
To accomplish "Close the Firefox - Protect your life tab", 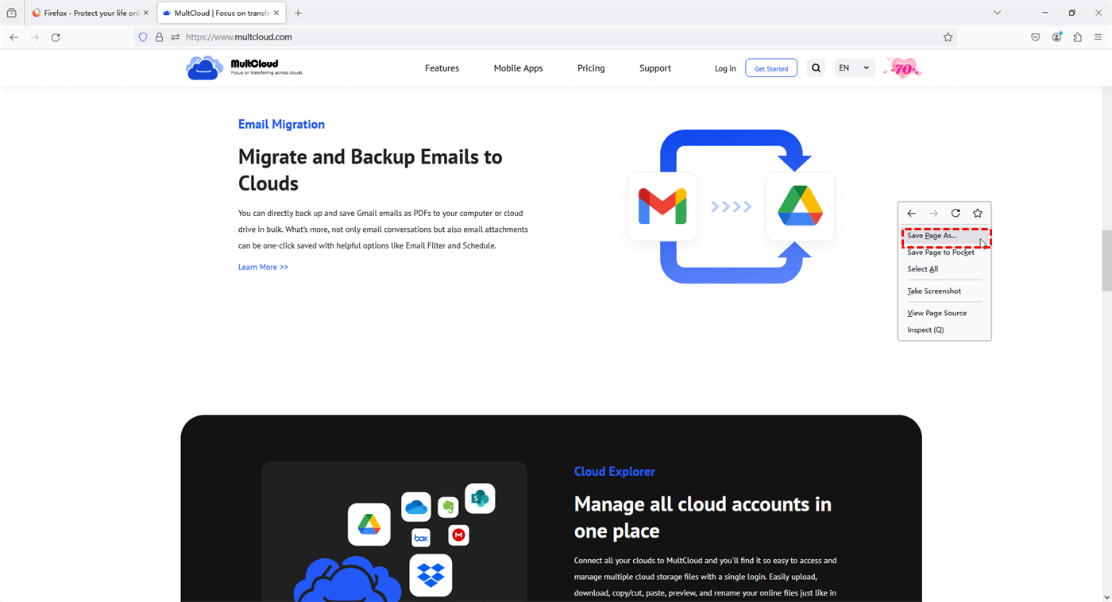I will 145,13.
